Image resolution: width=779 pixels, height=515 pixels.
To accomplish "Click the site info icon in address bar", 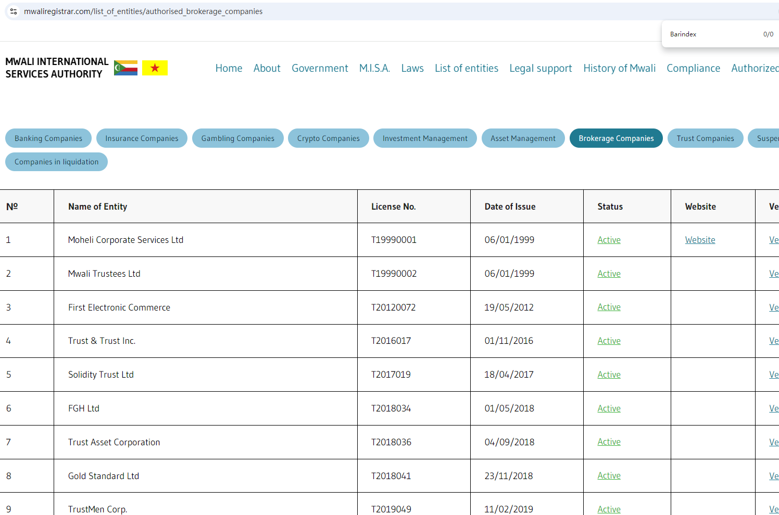I will pyautogui.click(x=14, y=11).
